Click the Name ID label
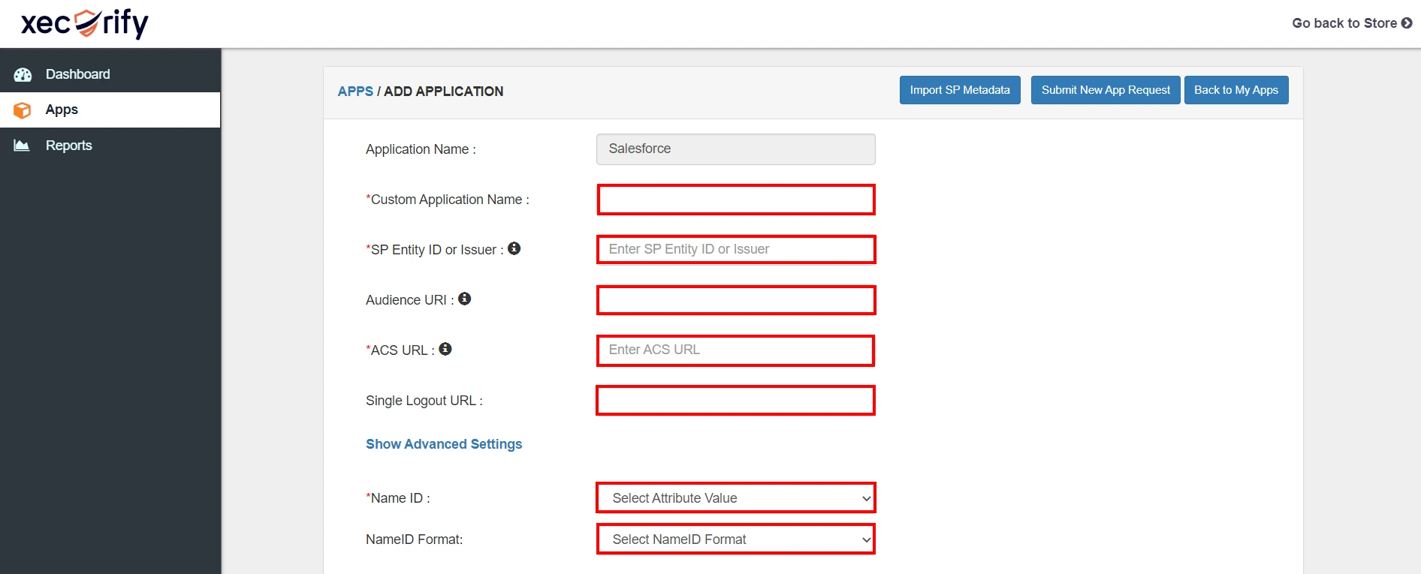 point(398,498)
